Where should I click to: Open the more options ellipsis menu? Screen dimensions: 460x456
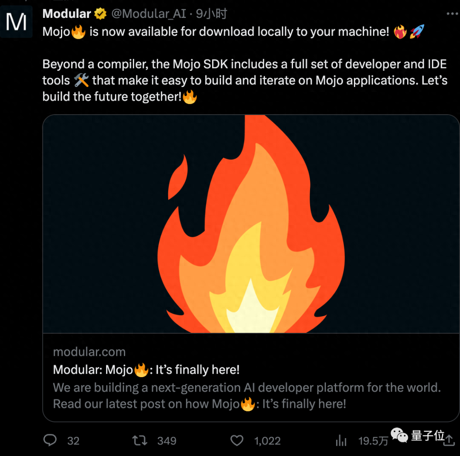point(452,14)
